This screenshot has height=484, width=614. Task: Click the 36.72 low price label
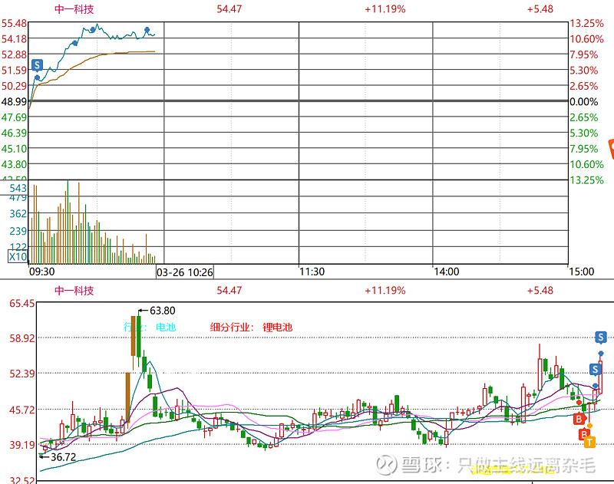[x=63, y=457]
